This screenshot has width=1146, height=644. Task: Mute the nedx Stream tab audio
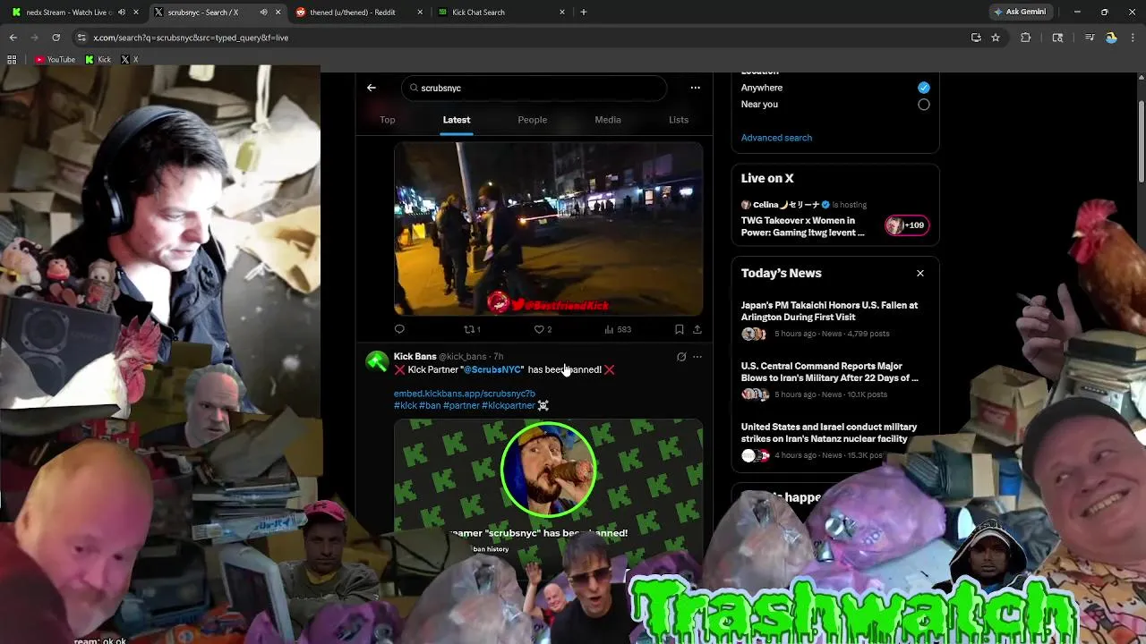coord(122,12)
